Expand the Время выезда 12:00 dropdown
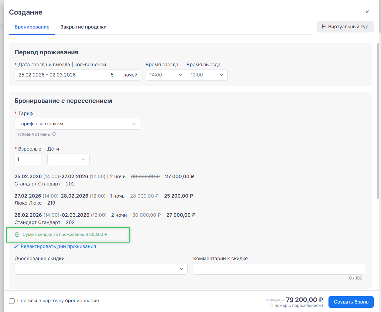This screenshot has height=312, width=381. [x=207, y=75]
